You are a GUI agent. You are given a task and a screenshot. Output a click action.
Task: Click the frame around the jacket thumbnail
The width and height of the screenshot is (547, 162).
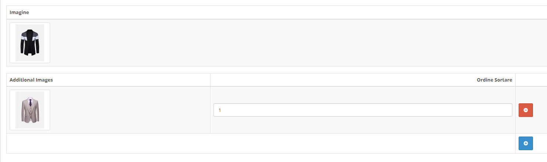click(30, 43)
